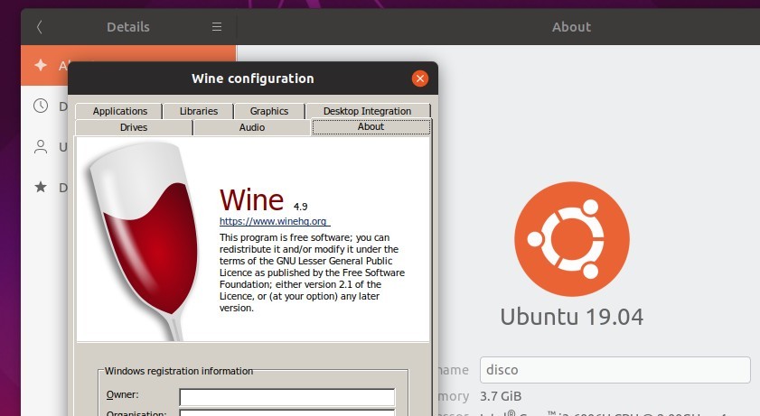The height and width of the screenshot is (416, 760).
Task: Open the https://www.winehq.org link
Action: [x=275, y=221]
